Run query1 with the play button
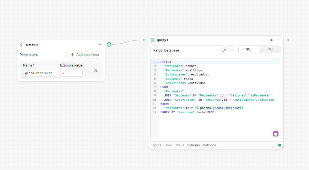This screenshot has width=309, height=170. pyautogui.click(x=272, y=40)
